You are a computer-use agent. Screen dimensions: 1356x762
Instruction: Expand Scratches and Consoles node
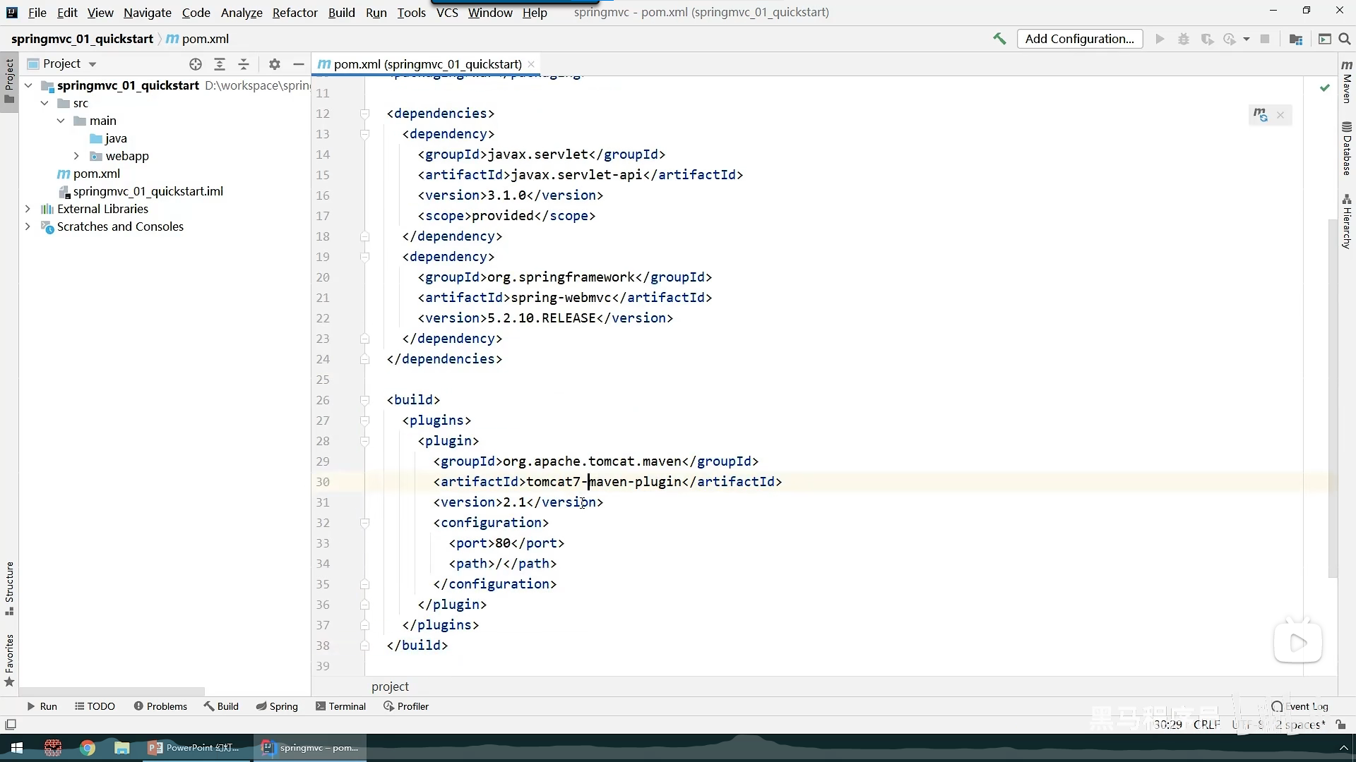(28, 226)
